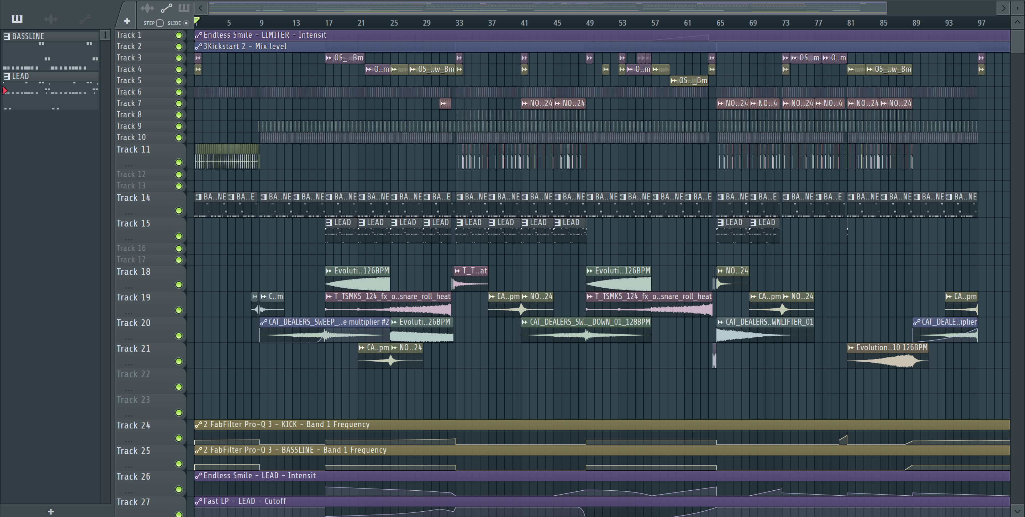Select pattern clip piano icon in playlist header
The width and height of the screenshot is (1025, 517).
point(184,8)
